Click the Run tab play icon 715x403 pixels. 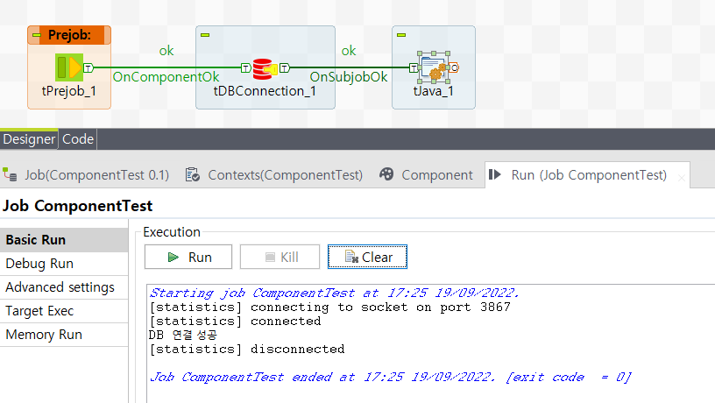click(495, 174)
